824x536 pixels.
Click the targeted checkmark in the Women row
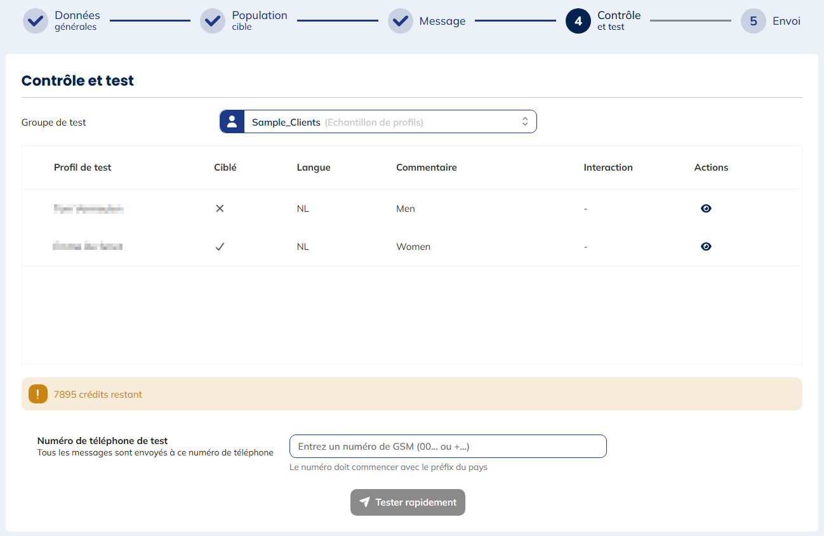click(220, 247)
